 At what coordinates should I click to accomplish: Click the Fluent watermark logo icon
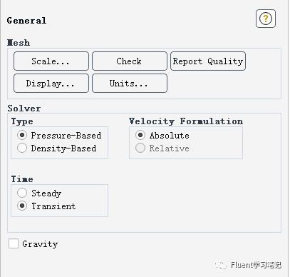pyautogui.click(x=221, y=265)
